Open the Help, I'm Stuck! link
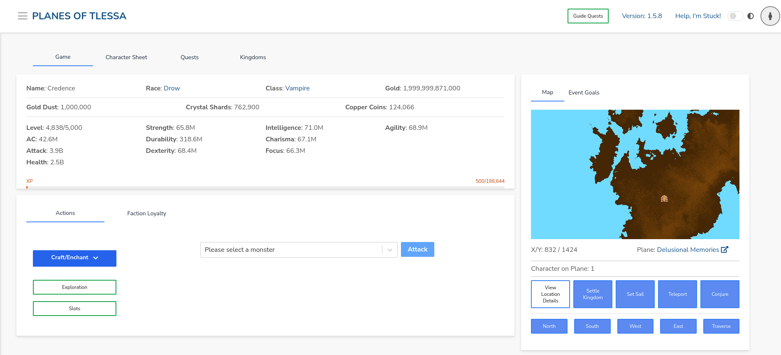781x355 pixels. click(698, 16)
